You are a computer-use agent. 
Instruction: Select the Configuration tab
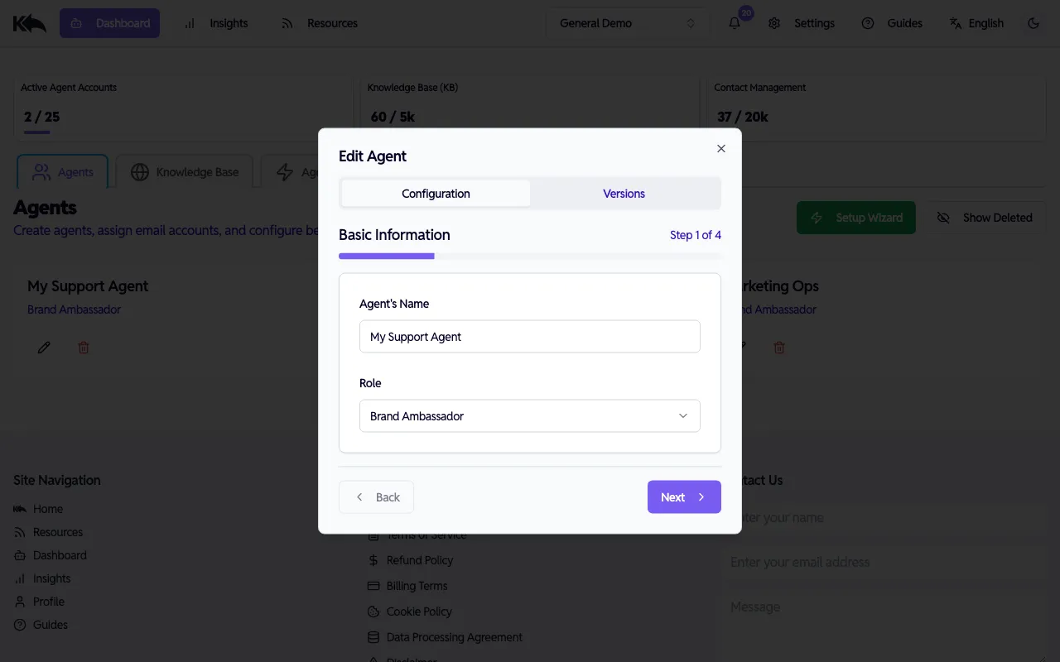pyautogui.click(x=435, y=193)
